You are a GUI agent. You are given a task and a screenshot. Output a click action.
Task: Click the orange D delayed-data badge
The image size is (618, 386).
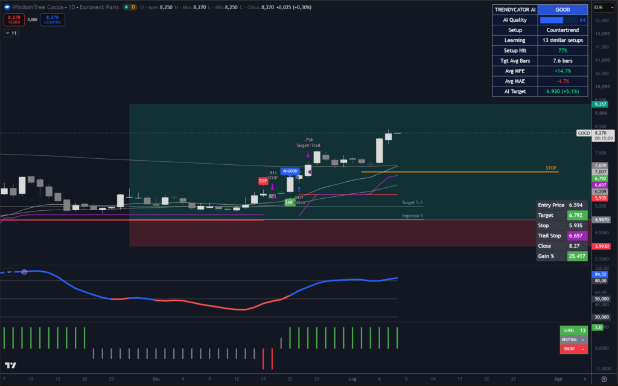[133, 7]
